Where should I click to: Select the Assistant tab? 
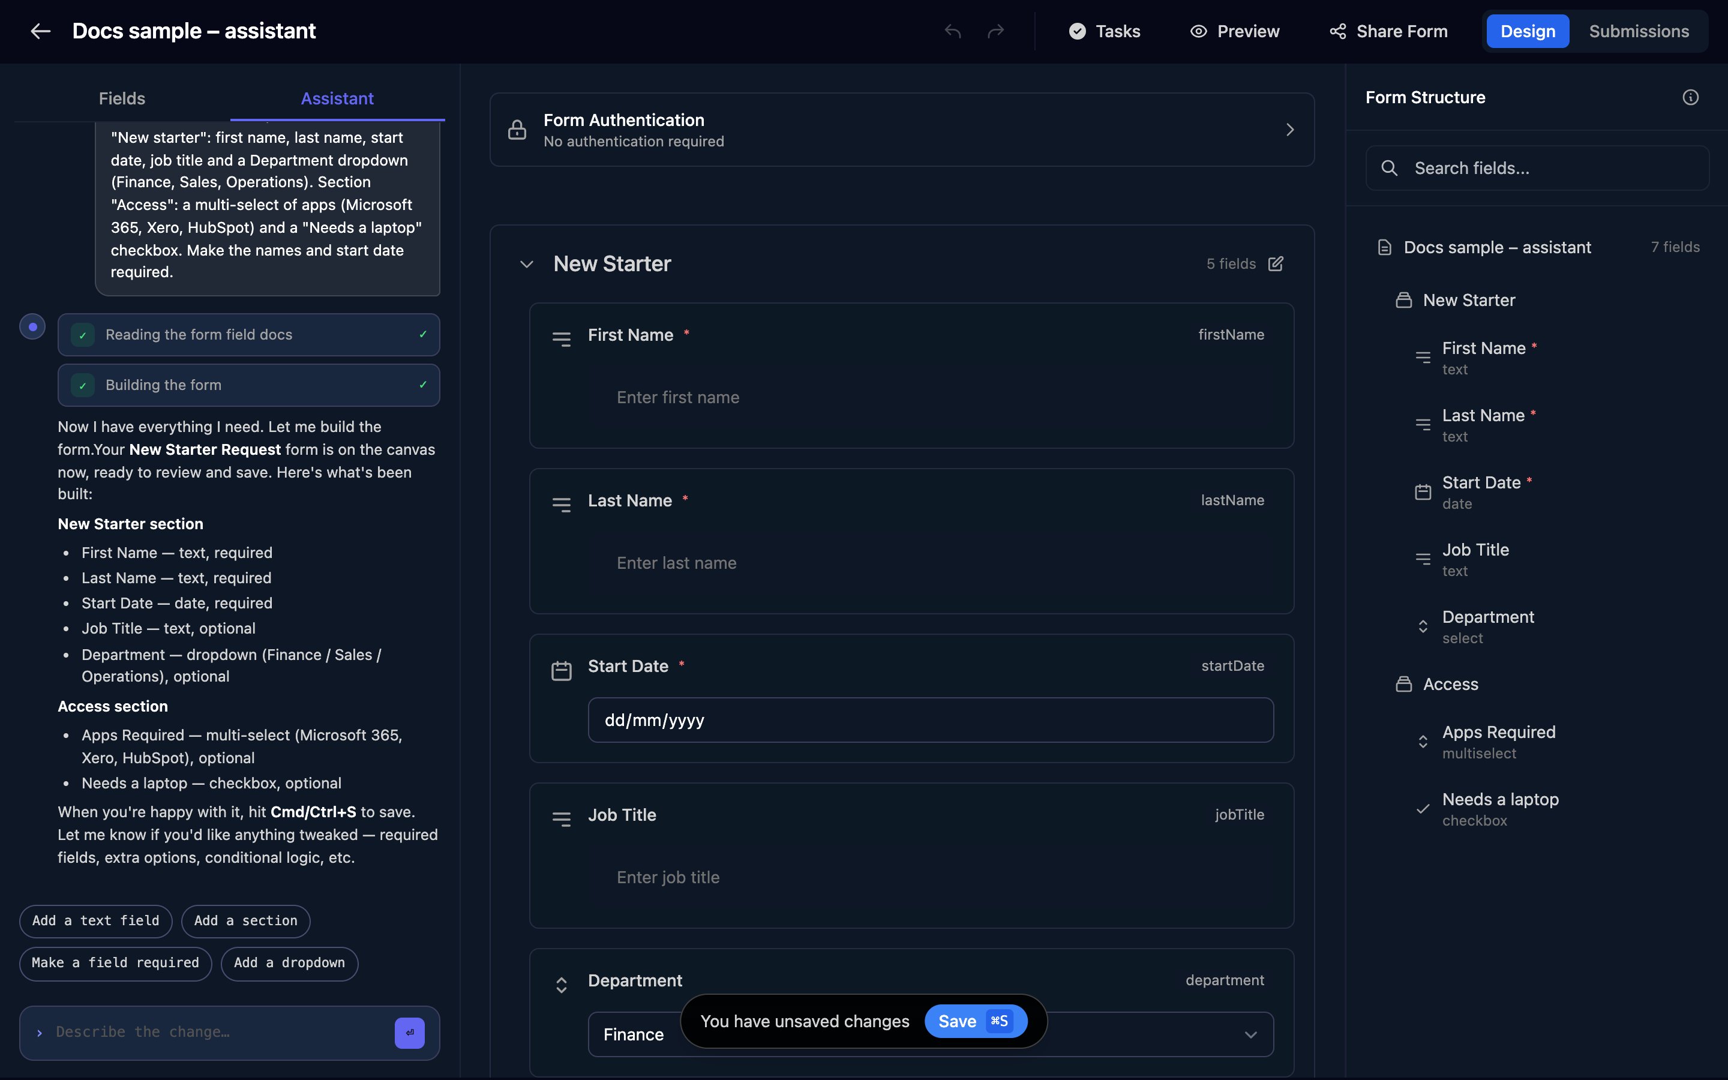[x=337, y=98]
